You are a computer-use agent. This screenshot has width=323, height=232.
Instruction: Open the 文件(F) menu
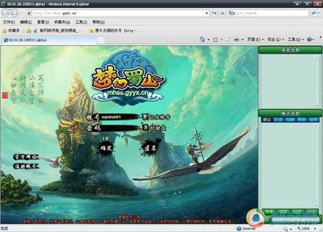pos(9,22)
